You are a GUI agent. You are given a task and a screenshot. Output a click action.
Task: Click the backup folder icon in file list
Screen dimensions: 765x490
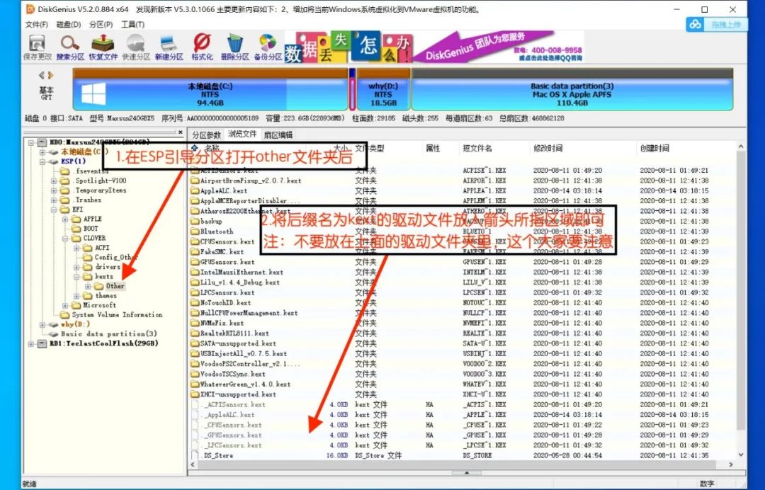click(x=195, y=221)
